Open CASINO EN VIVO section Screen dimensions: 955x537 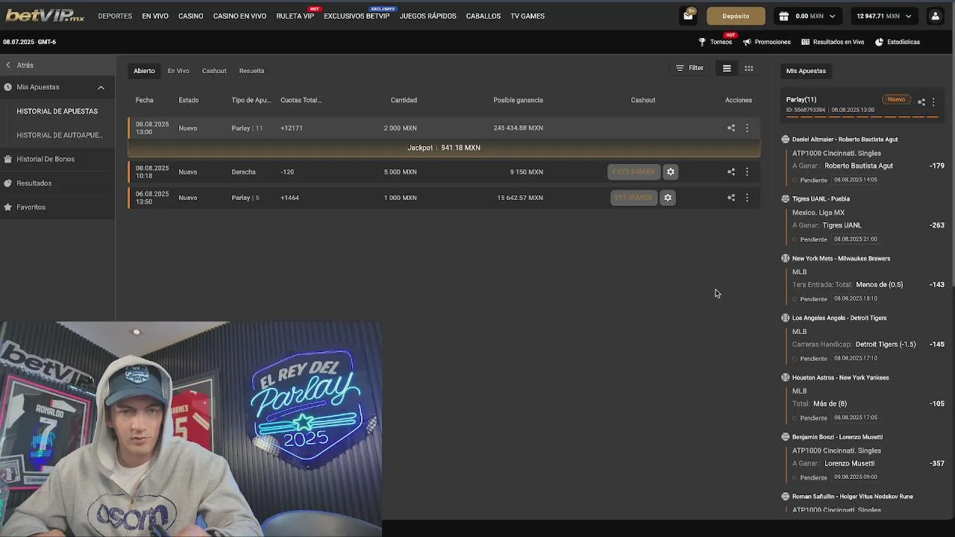tap(239, 16)
